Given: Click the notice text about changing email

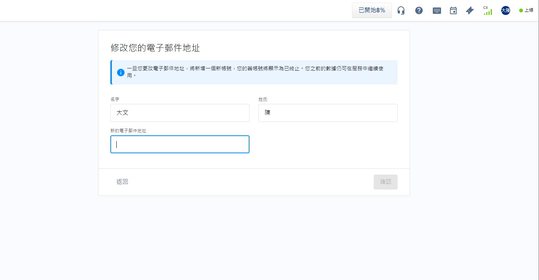Looking at the screenshot, I should (255, 72).
